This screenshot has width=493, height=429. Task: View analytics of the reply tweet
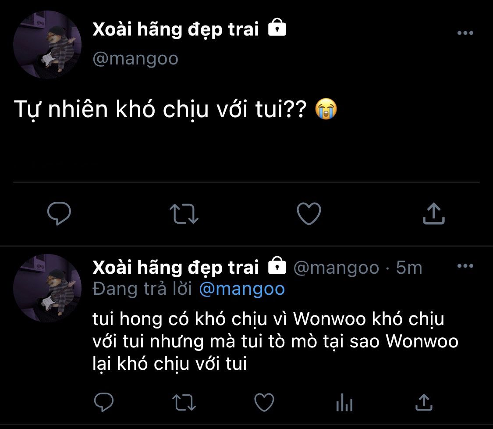[344, 403]
